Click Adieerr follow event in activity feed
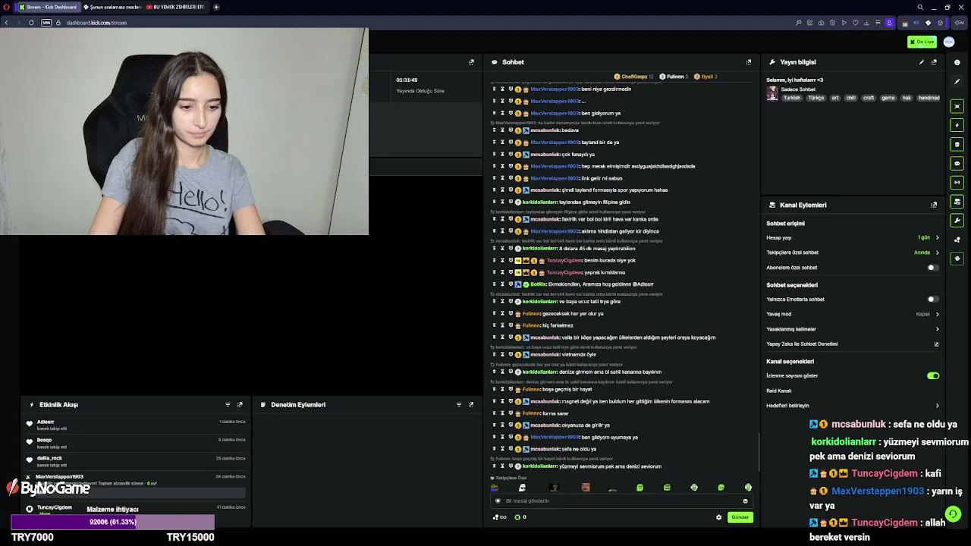 137,425
